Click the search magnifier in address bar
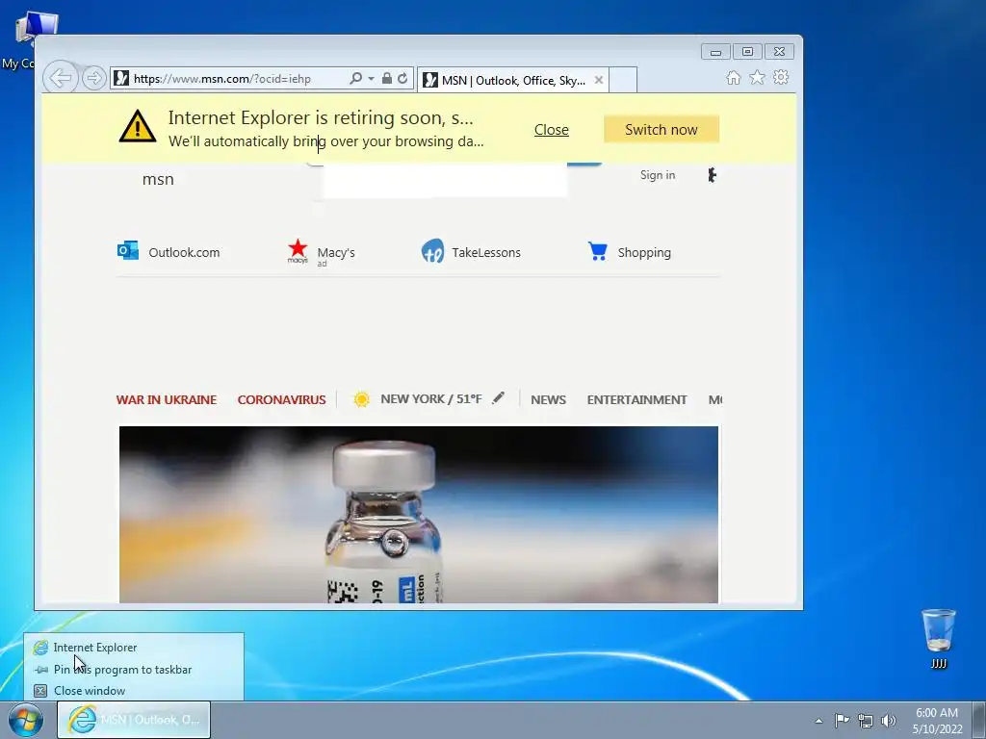 (x=356, y=79)
